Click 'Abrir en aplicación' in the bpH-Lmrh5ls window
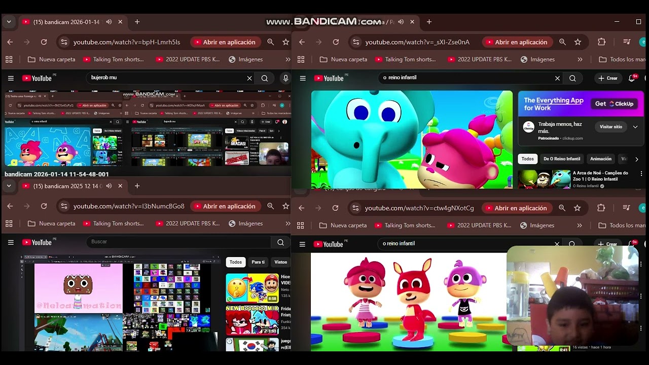 coord(226,42)
